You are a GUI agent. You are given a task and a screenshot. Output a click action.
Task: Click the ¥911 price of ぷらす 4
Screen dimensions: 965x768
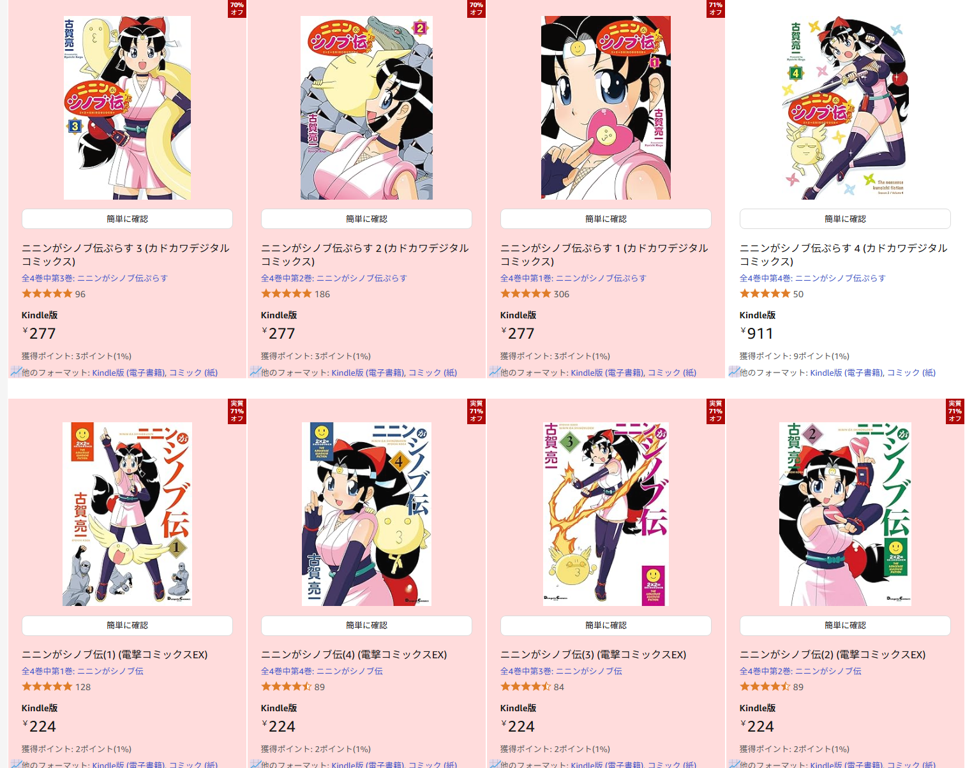tap(757, 333)
